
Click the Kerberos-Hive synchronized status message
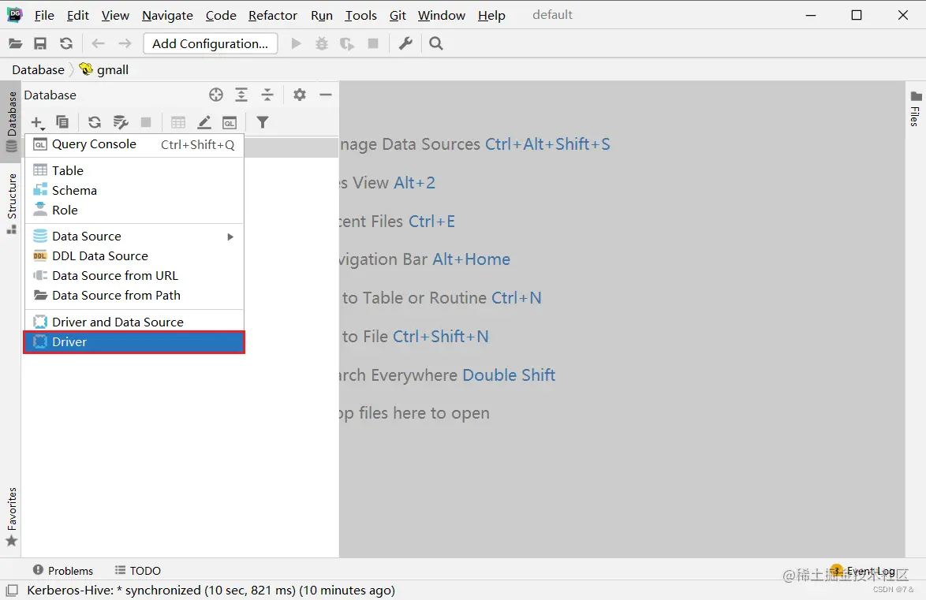pos(211,590)
